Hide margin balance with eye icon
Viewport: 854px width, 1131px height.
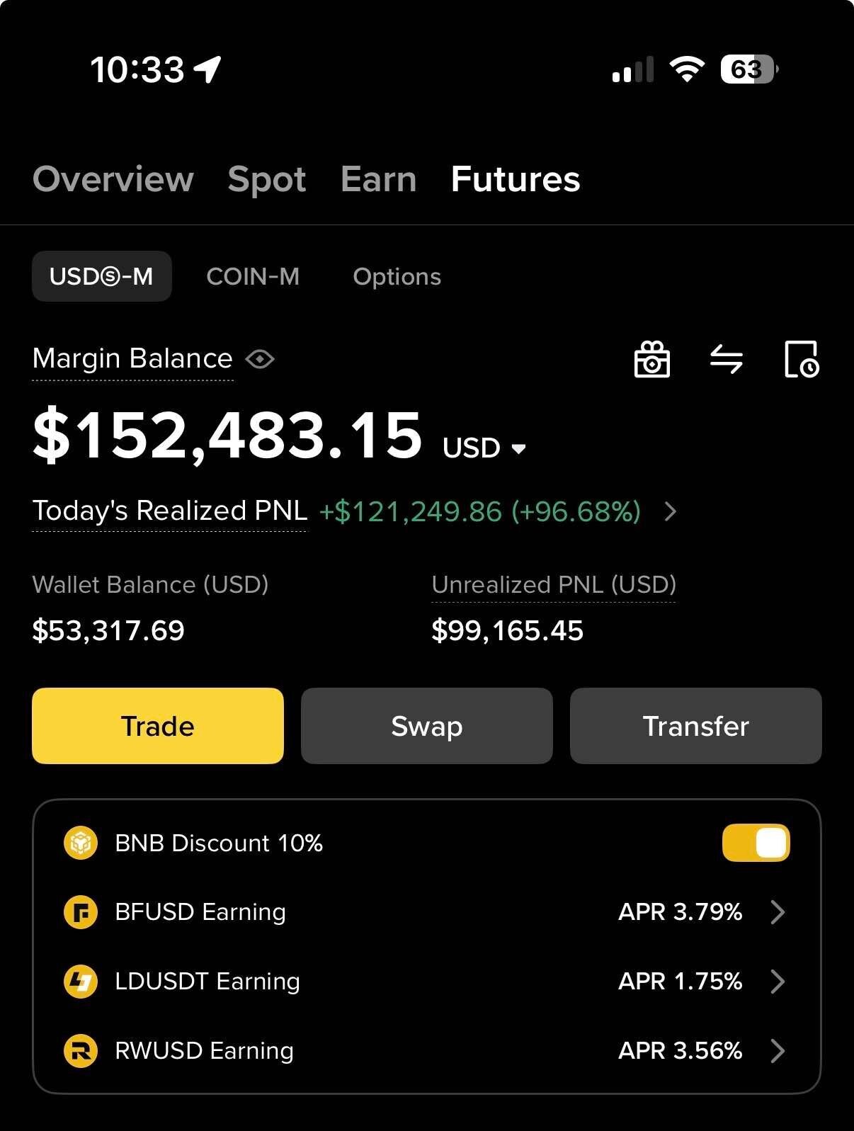pos(260,359)
